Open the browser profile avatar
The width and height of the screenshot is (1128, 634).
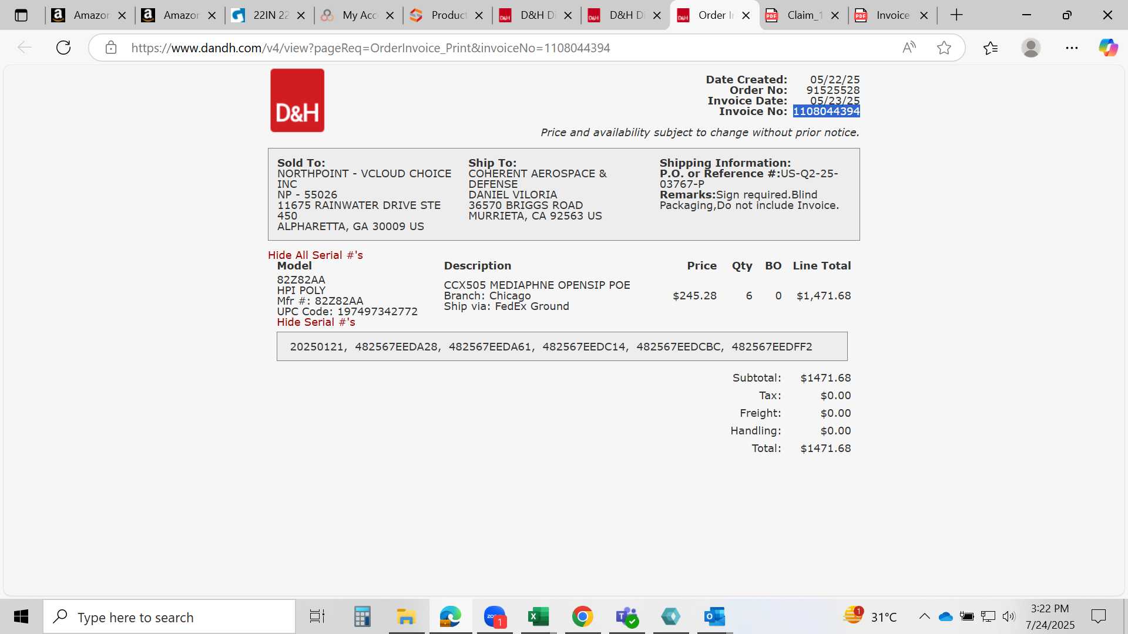pyautogui.click(x=1031, y=48)
